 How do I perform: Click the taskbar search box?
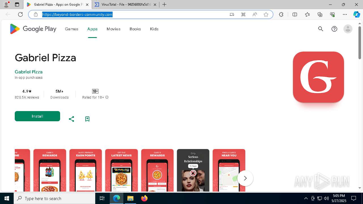pyautogui.click(x=54, y=198)
